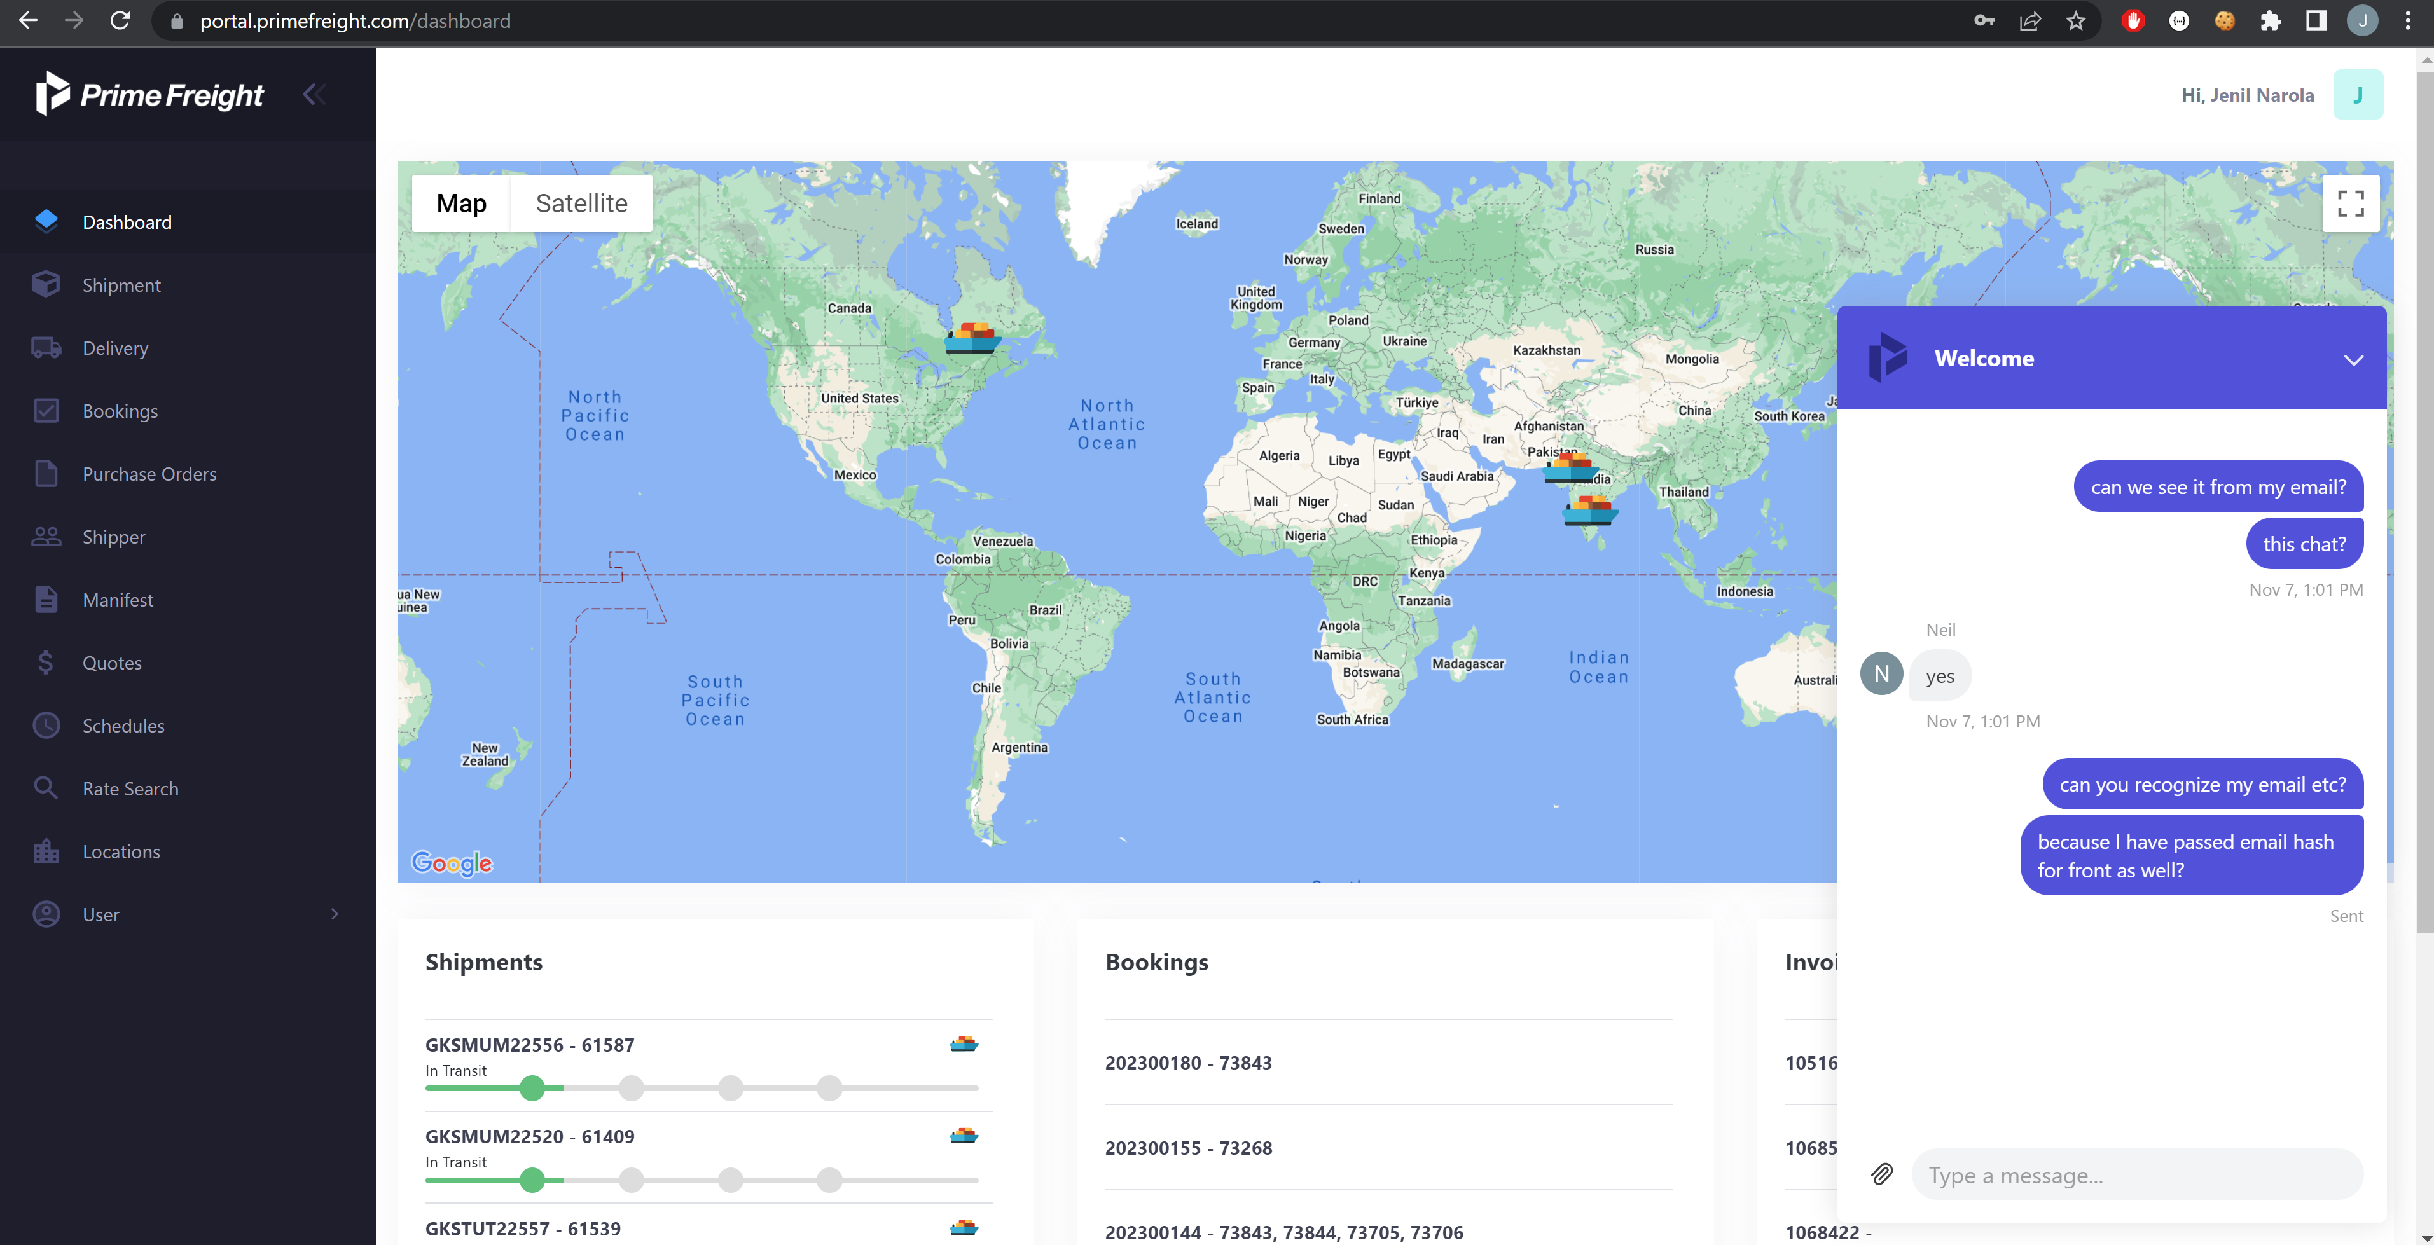Click the Delivery truck icon
Image resolution: width=2434 pixels, height=1245 pixels.
(x=45, y=348)
